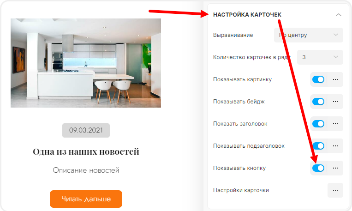Disable the Показывать бейдж switch
The height and width of the screenshot is (211, 352).
(318, 102)
